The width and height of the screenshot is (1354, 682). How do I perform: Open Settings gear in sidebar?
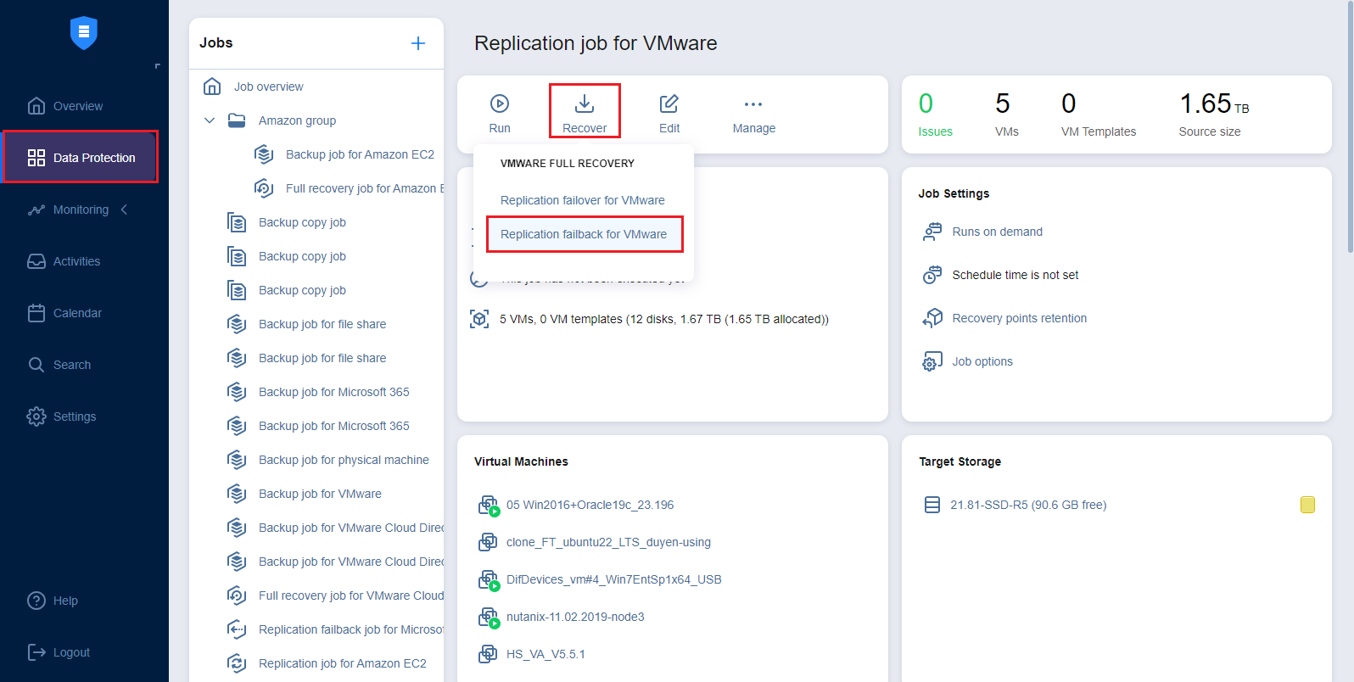pos(36,416)
